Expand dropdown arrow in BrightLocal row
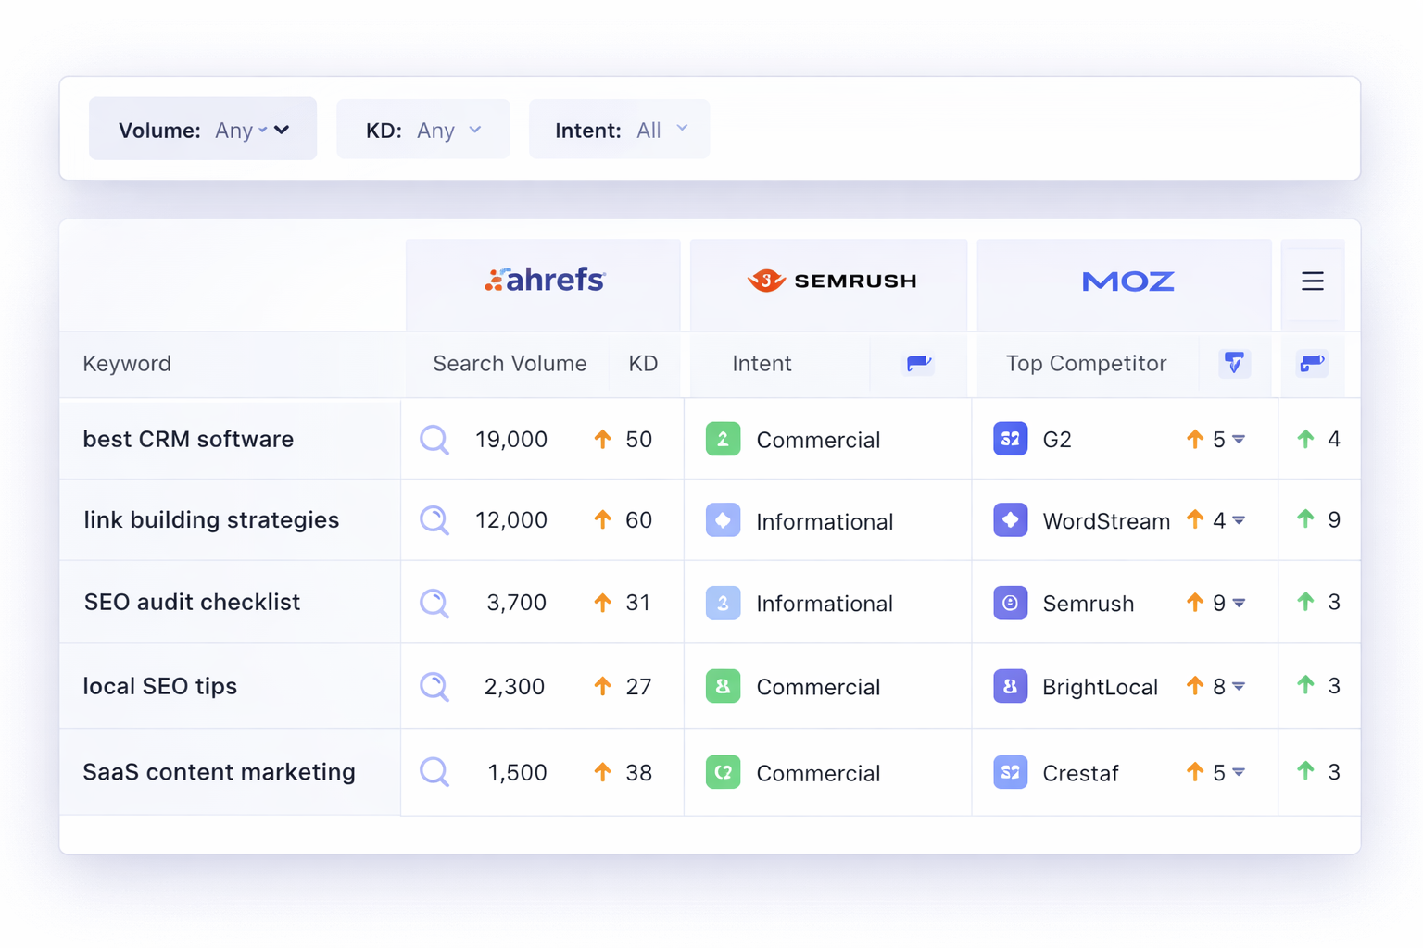The width and height of the screenshot is (1423, 948). tap(1239, 687)
